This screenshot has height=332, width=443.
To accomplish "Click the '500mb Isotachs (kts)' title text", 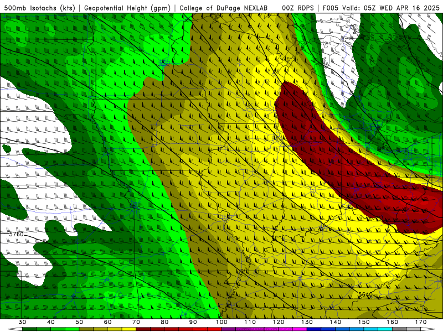I will click(x=40, y=8).
